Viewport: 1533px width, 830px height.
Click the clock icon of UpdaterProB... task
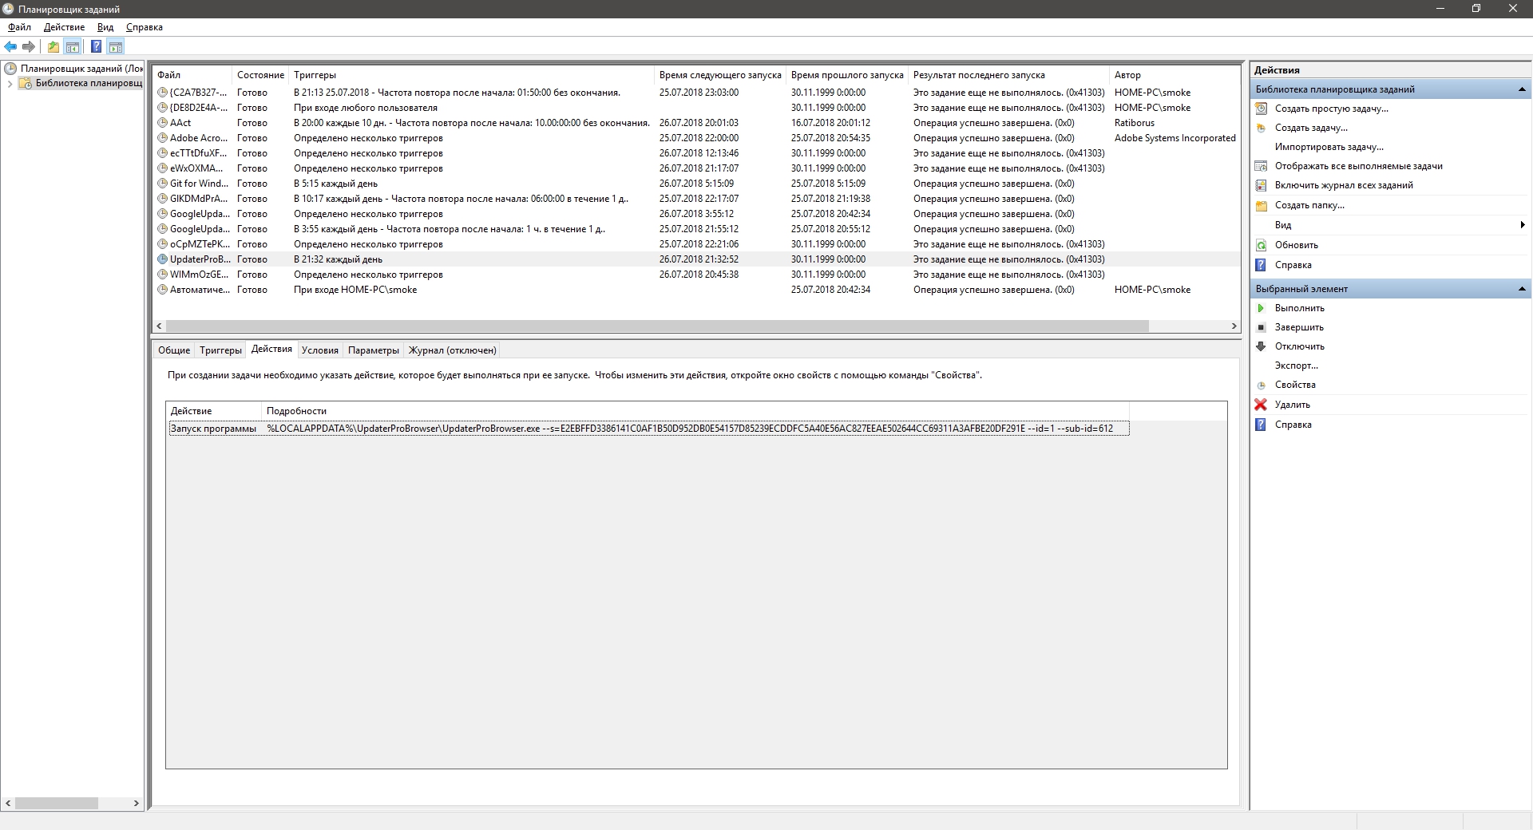coord(163,259)
